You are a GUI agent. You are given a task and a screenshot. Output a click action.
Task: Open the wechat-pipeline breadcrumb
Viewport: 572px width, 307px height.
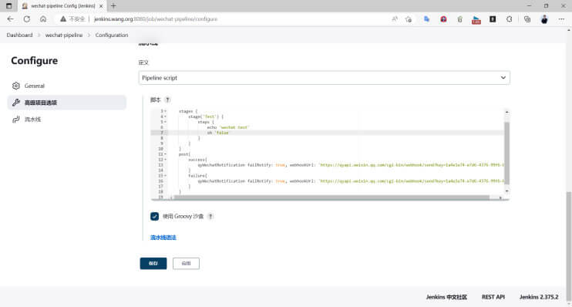coord(64,35)
